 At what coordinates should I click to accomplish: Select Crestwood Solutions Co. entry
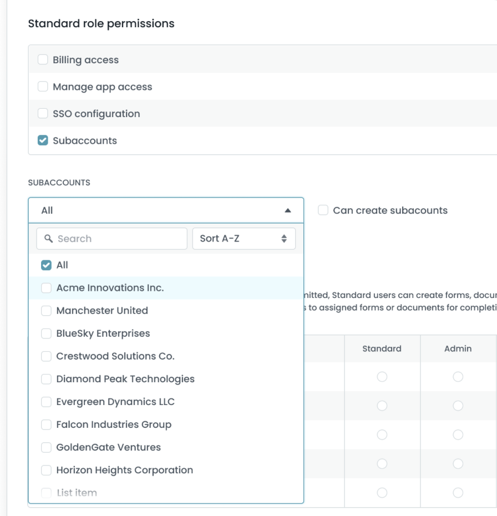47,356
